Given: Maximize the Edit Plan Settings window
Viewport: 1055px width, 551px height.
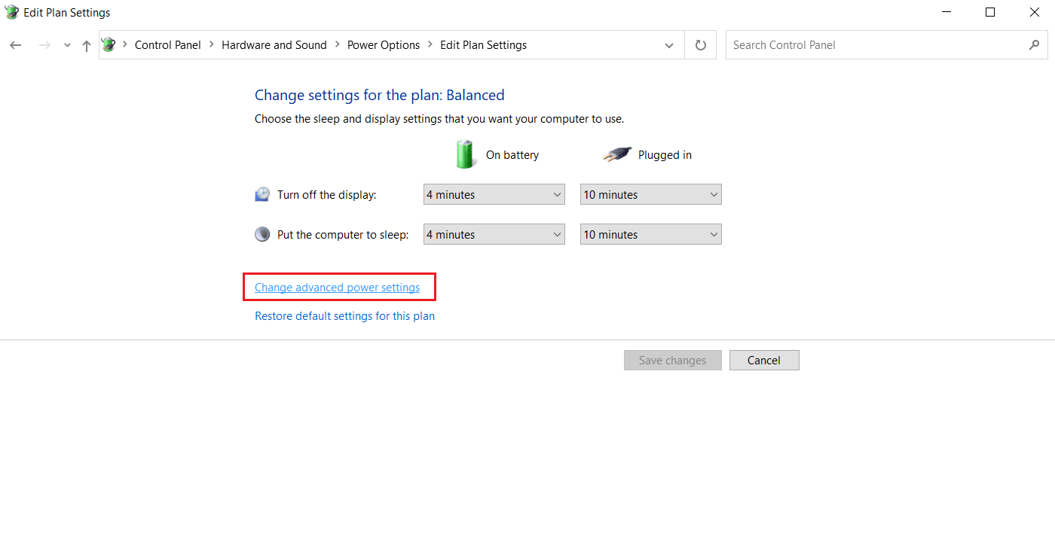Looking at the screenshot, I should tap(990, 12).
